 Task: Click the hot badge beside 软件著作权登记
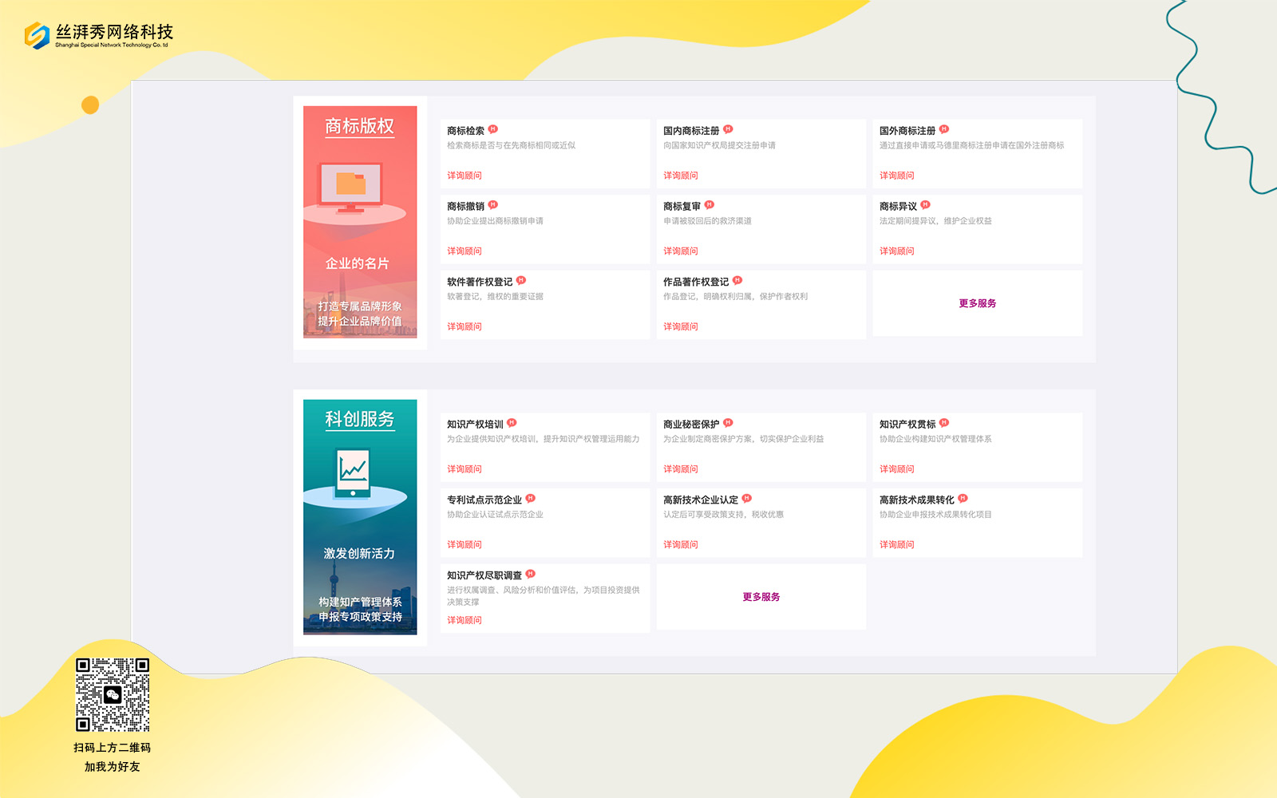coord(521,280)
